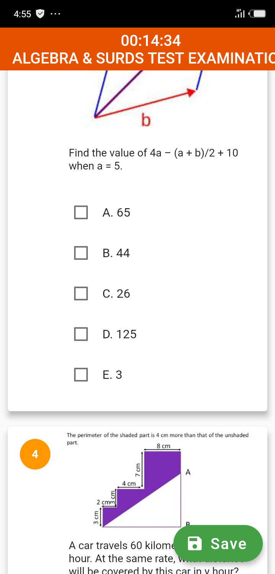The width and height of the screenshot is (275, 574).
Task: Click the floppy disk icon in Save
Action: point(195,543)
